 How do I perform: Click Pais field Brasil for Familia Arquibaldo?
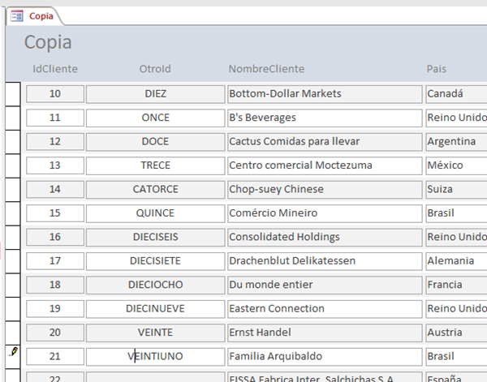[x=456, y=357]
